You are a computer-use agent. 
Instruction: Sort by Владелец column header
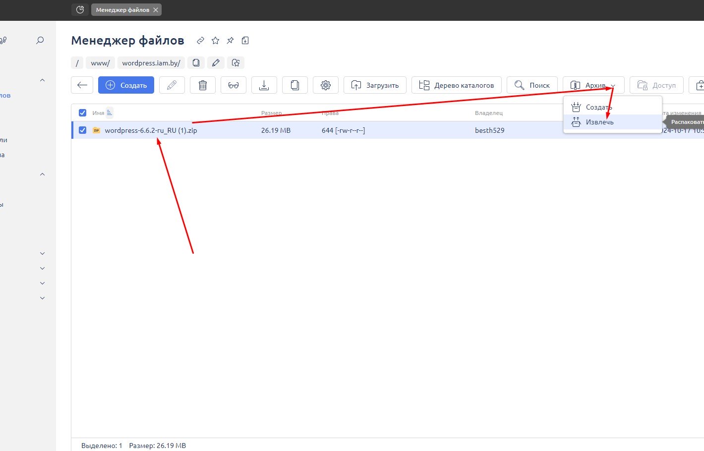(489, 113)
